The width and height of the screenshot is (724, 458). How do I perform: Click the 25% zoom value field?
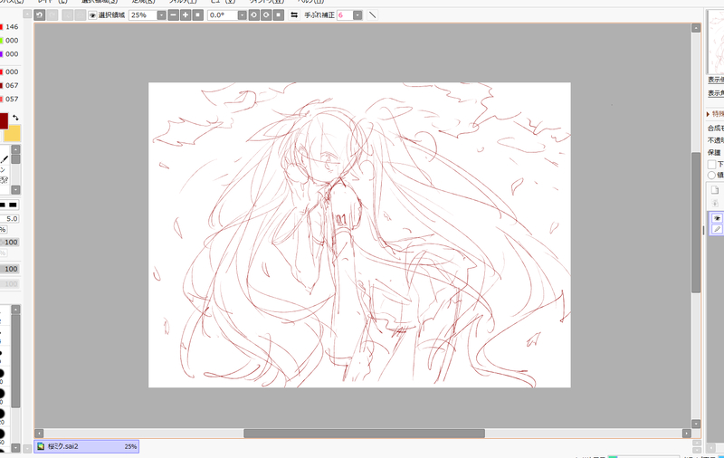tap(143, 15)
